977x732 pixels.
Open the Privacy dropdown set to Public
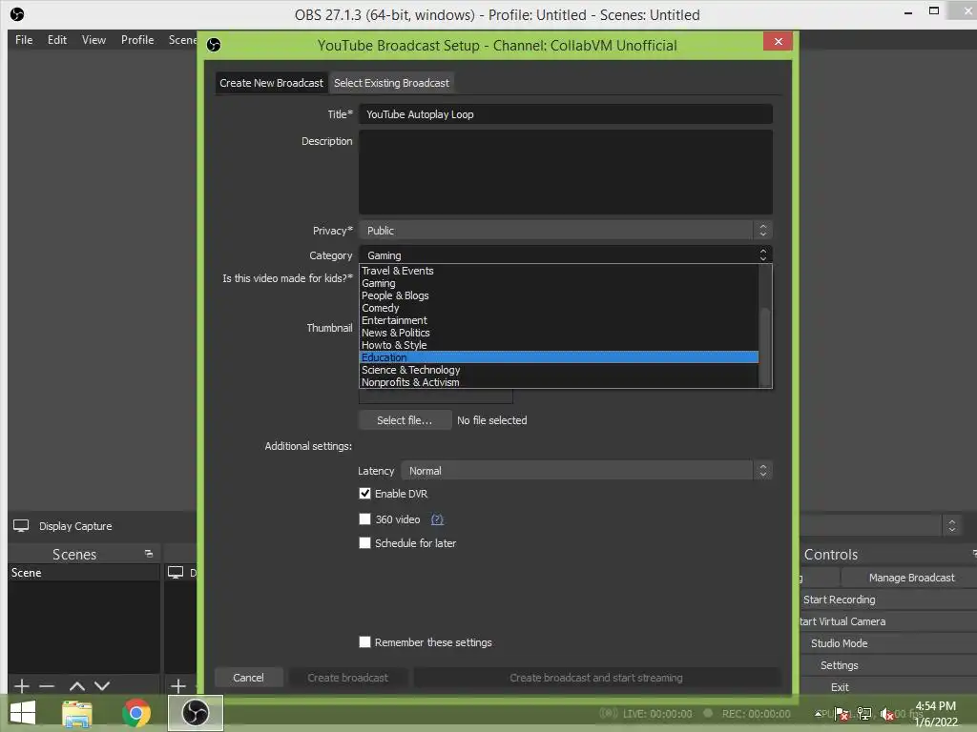[566, 231]
